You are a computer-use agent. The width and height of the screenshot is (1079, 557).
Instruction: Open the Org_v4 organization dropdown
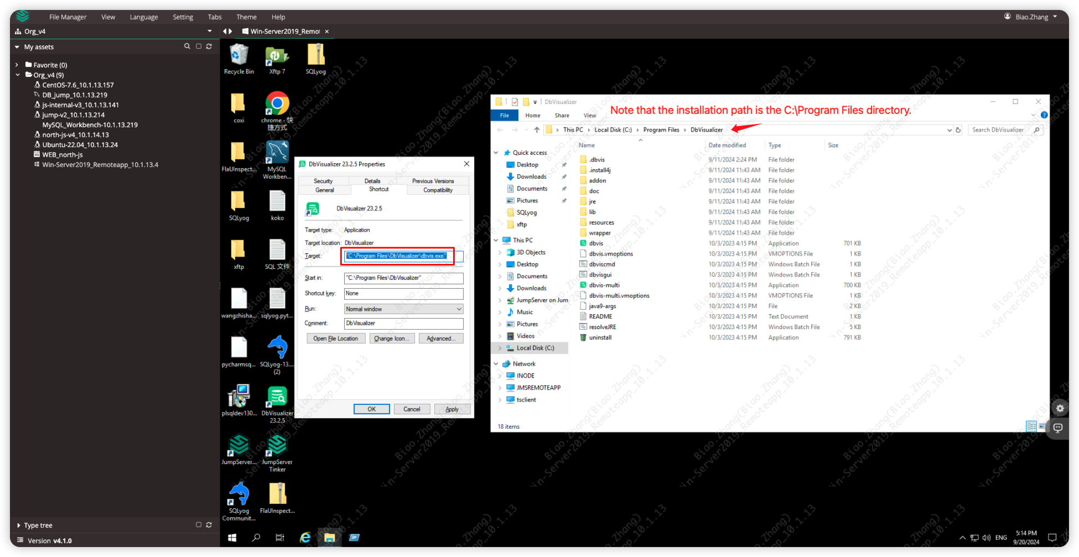210,32
